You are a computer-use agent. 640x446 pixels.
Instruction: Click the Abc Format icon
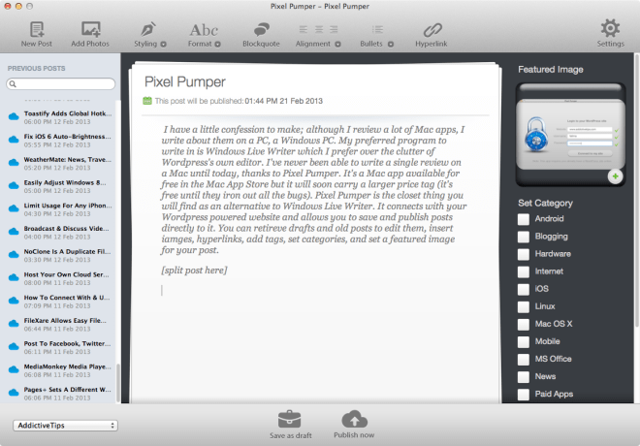(x=204, y=30)
